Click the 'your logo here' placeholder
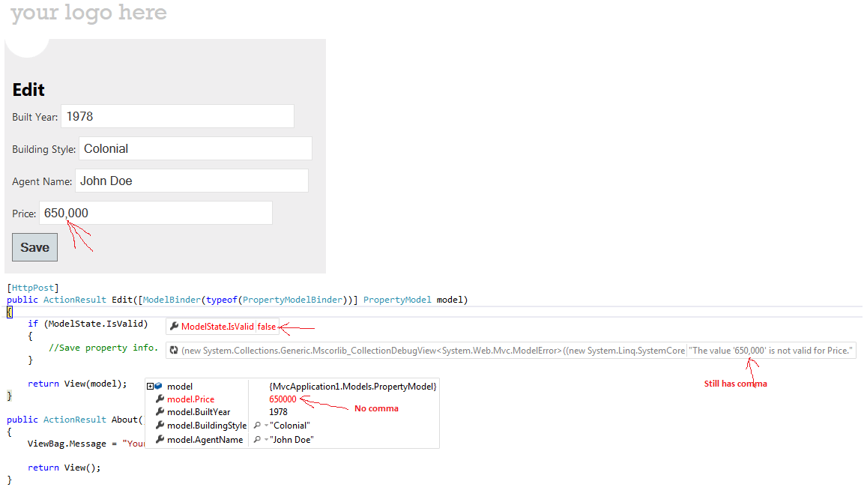The height and width of the screenshot is (499, 867). [x=88, y=13]
